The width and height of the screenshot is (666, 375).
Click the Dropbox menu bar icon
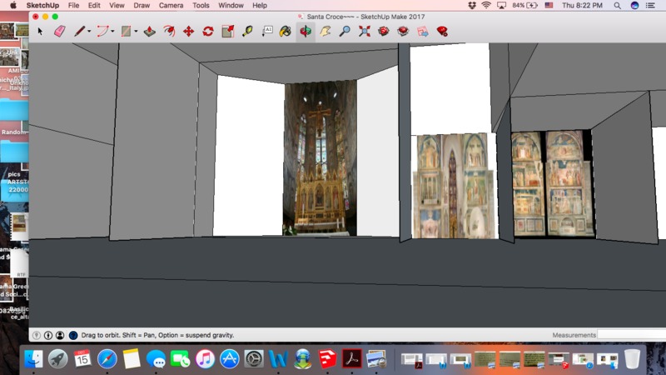click(x=472, y=5)
